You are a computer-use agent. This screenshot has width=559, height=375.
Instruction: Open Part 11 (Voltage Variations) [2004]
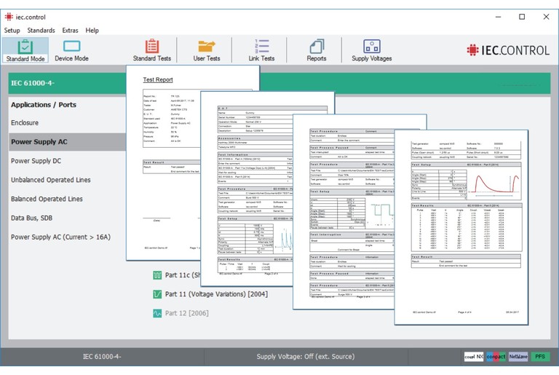point(216,294)
